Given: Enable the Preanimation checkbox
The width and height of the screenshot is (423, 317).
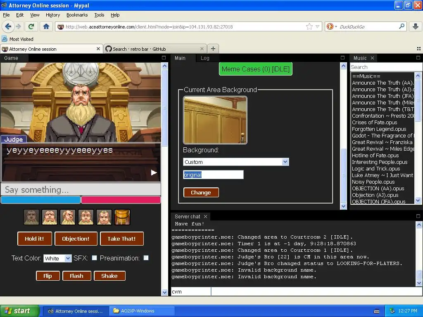Looking at the screenshot, I should [146, 258].
